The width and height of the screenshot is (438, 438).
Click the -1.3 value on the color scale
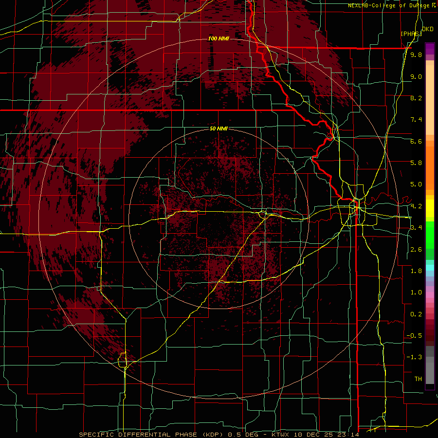(414, 357)
